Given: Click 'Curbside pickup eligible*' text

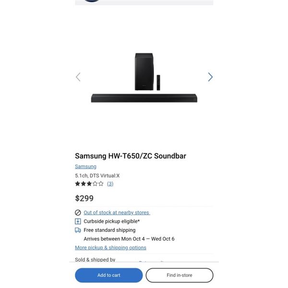Looking at the screenshot, I should pyautogui.click(x=112, y=221).
